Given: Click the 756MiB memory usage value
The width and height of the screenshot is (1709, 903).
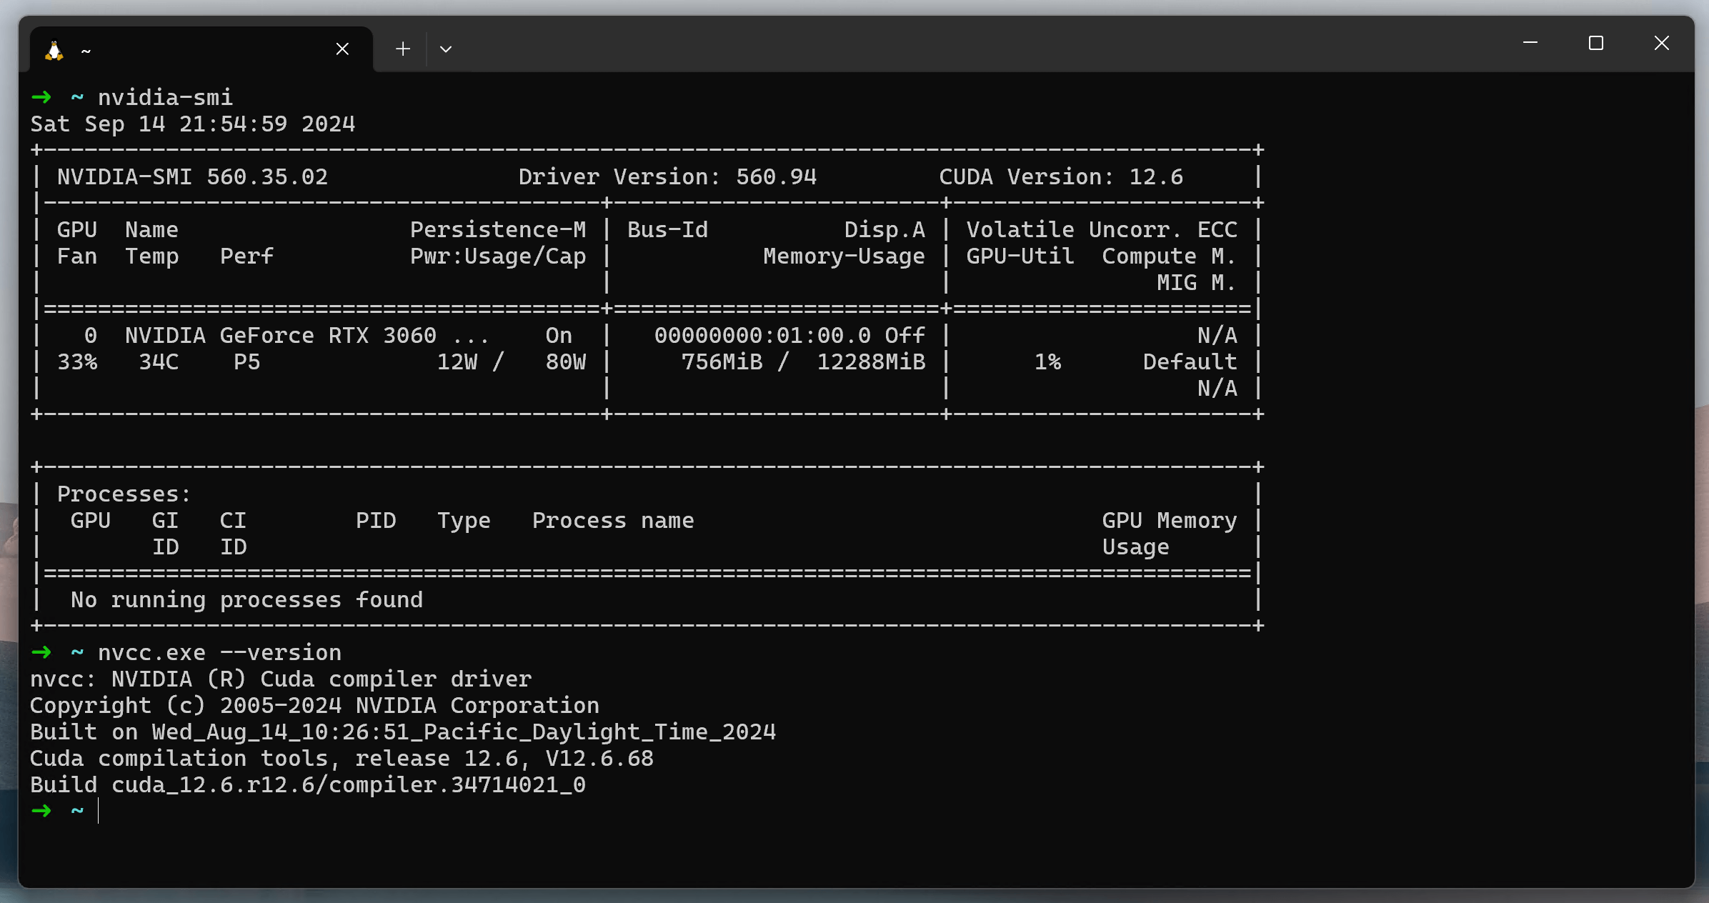Looking at the screenshot, I should click(722, 361).
